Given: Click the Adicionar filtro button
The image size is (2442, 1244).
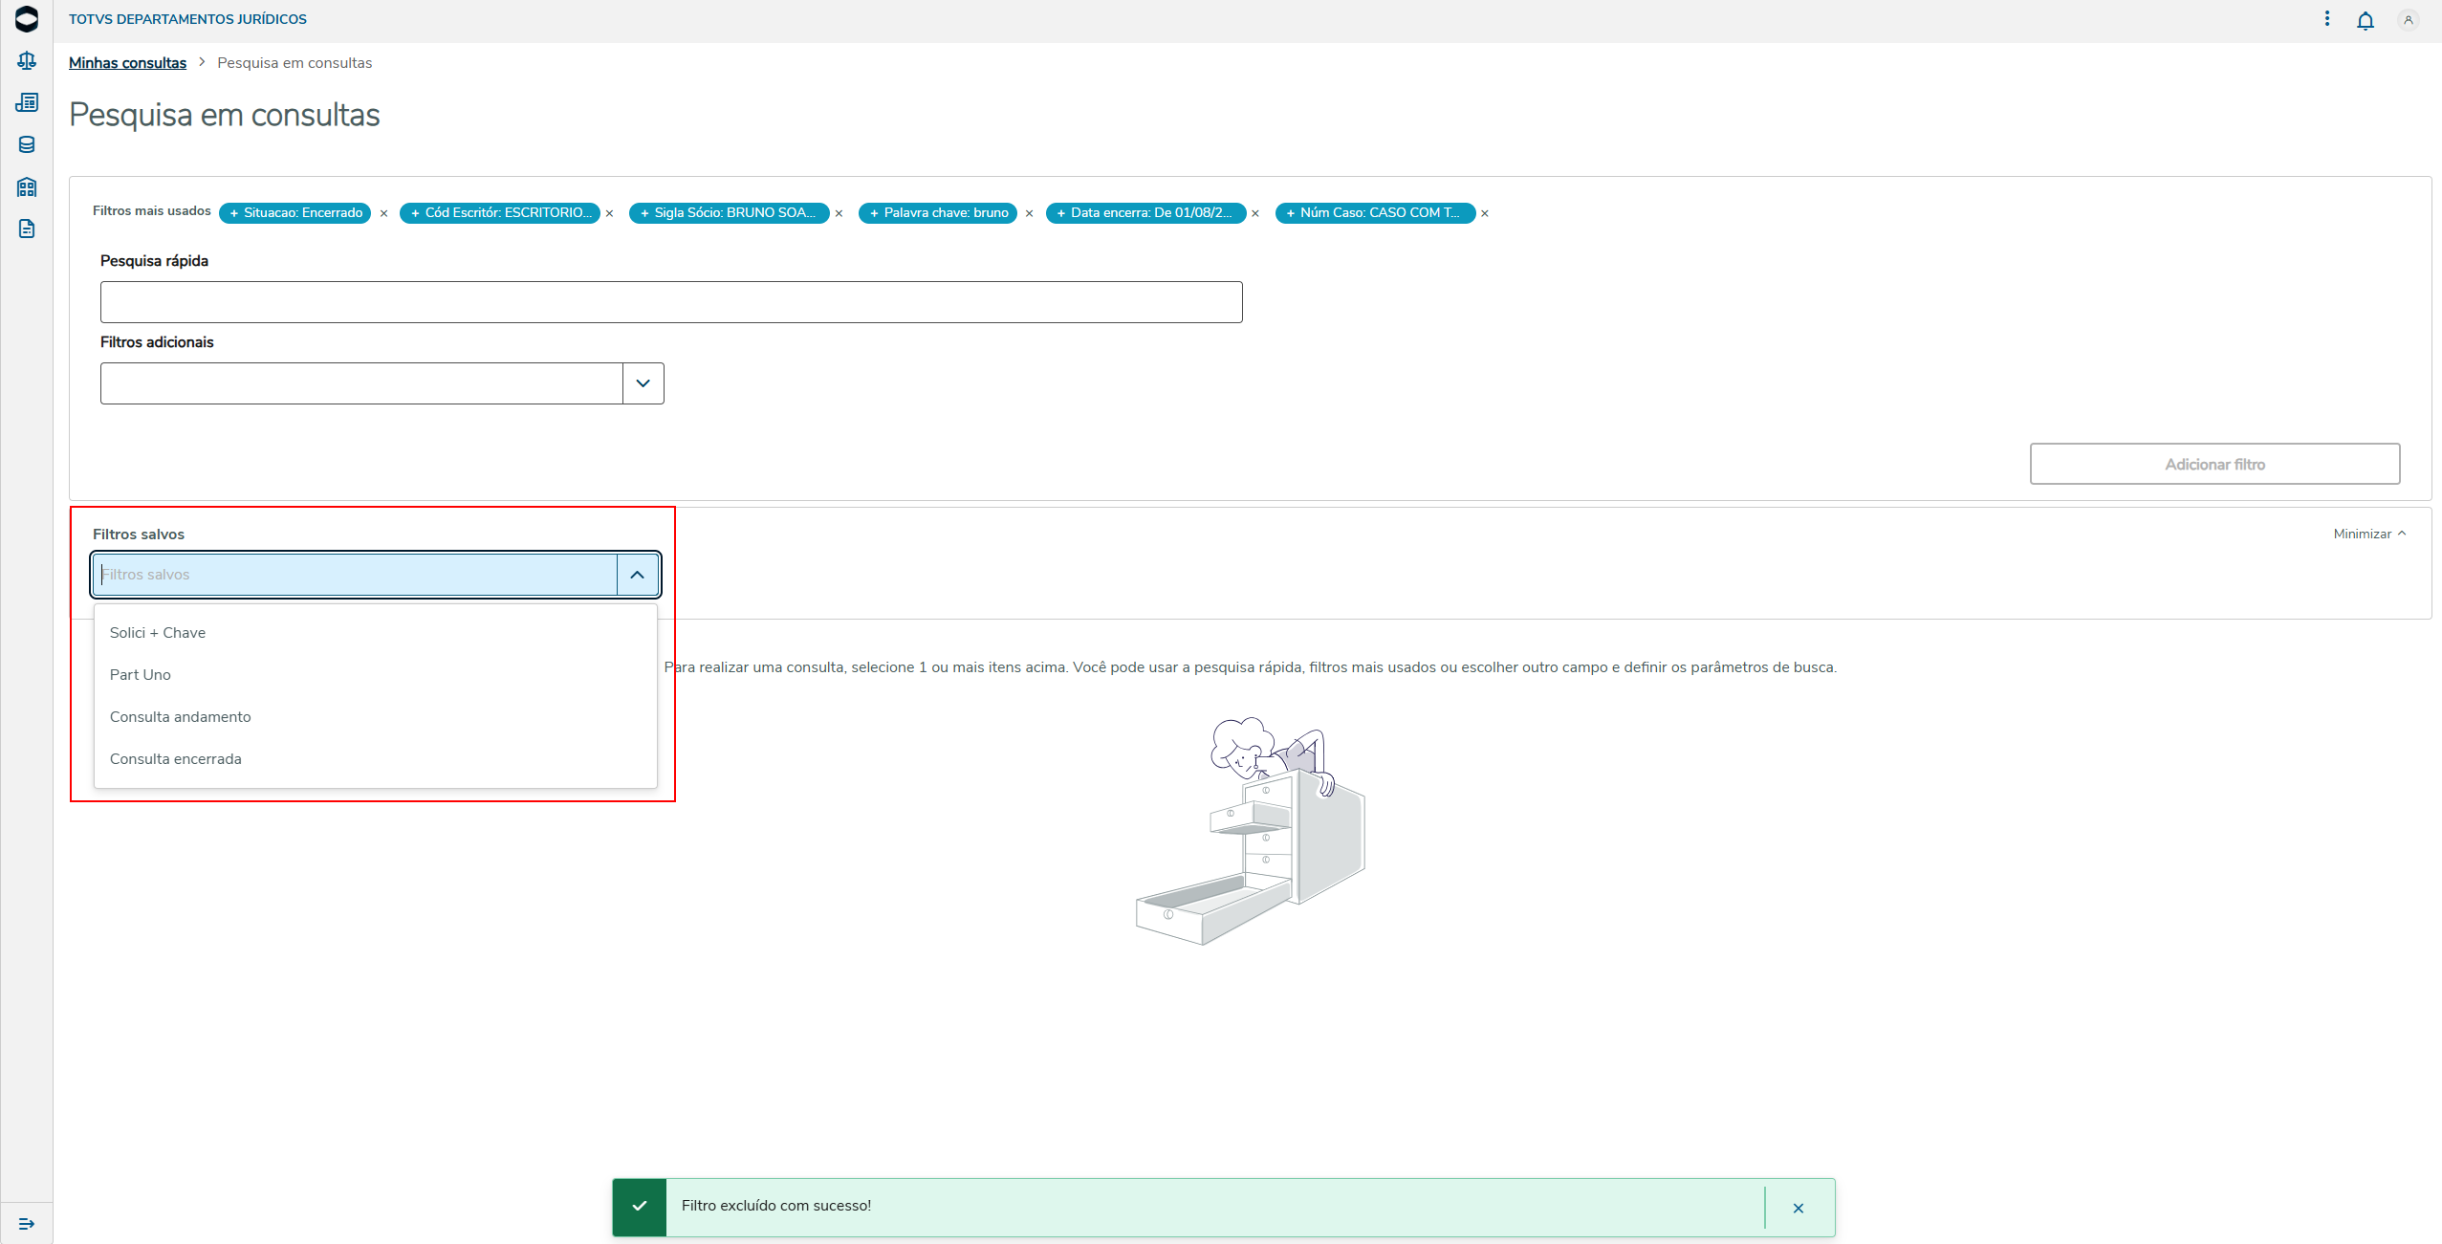Looking at the screenshot, I should [2214, 464].
